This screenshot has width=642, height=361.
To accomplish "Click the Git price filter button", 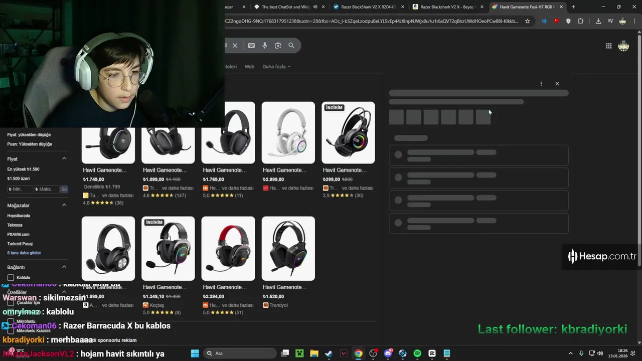I will pos(64,189).
